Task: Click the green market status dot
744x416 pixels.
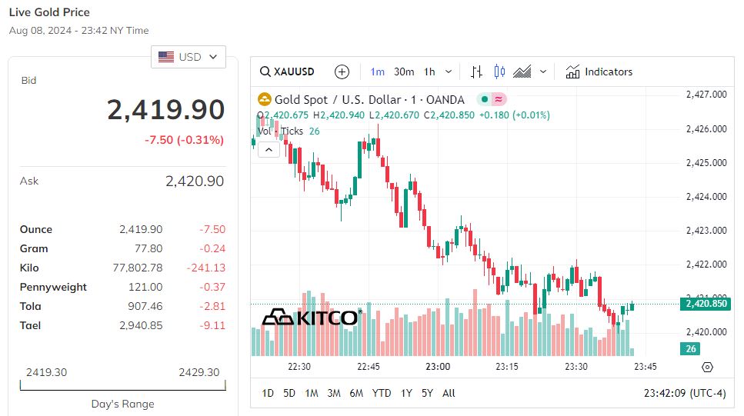Action: click(483, 99)
